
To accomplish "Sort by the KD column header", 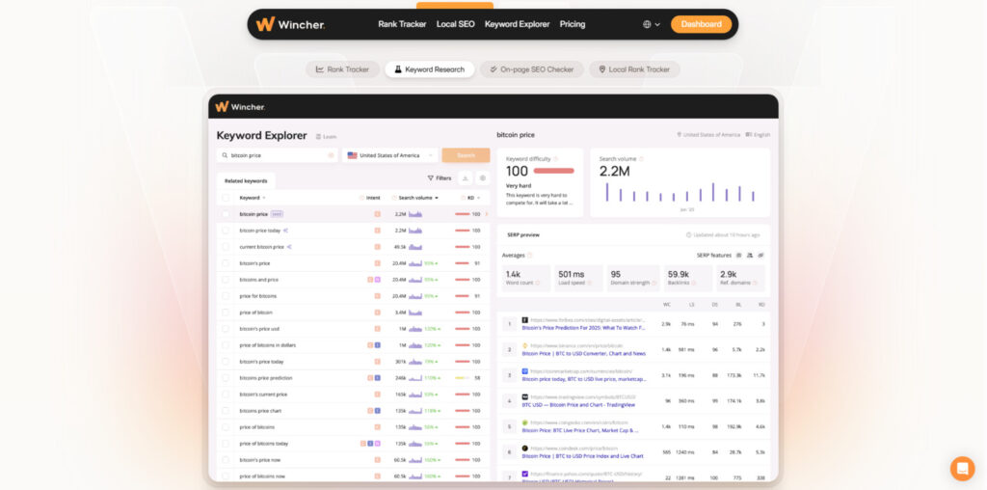I will [x=470, y=198].
